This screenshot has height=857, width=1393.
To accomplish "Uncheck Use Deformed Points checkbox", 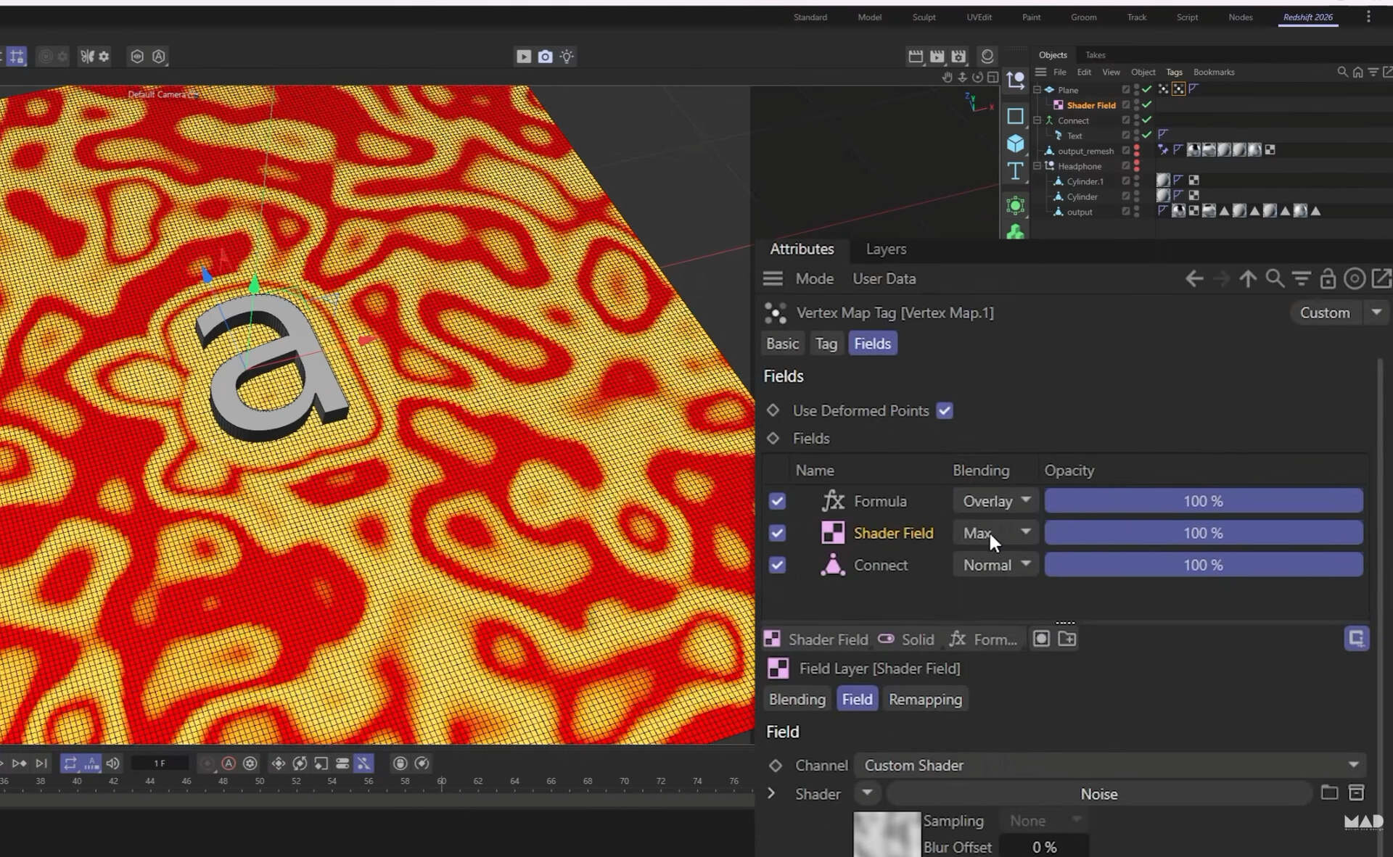I will point(944,410).
